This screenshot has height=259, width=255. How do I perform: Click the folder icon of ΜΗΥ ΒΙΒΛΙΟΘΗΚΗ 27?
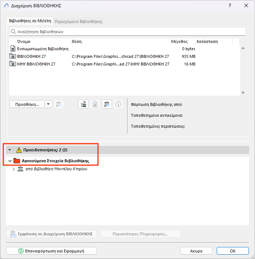pyautogui.click(x=13, y=64)
